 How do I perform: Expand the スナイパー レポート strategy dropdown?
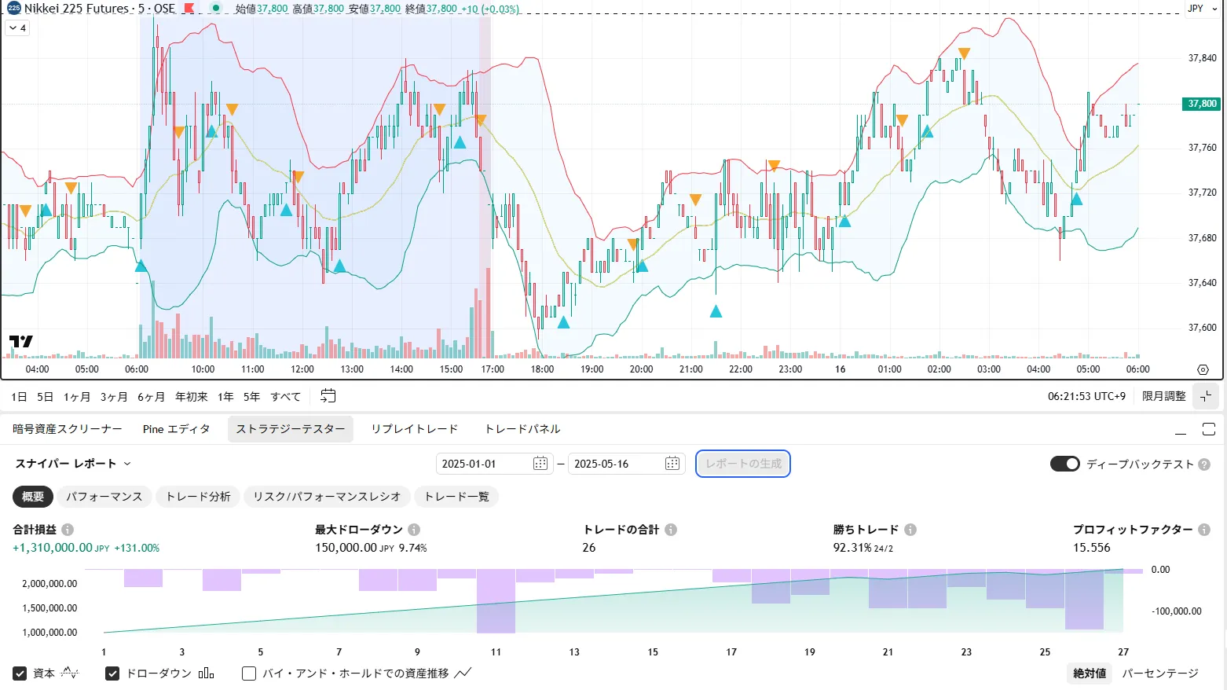coord(127,464)
